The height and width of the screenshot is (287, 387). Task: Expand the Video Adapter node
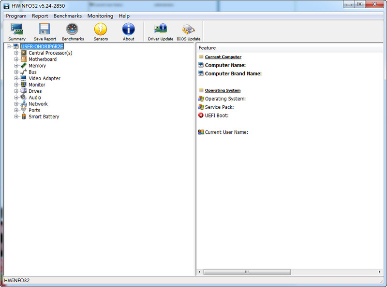tap(16, 78)
